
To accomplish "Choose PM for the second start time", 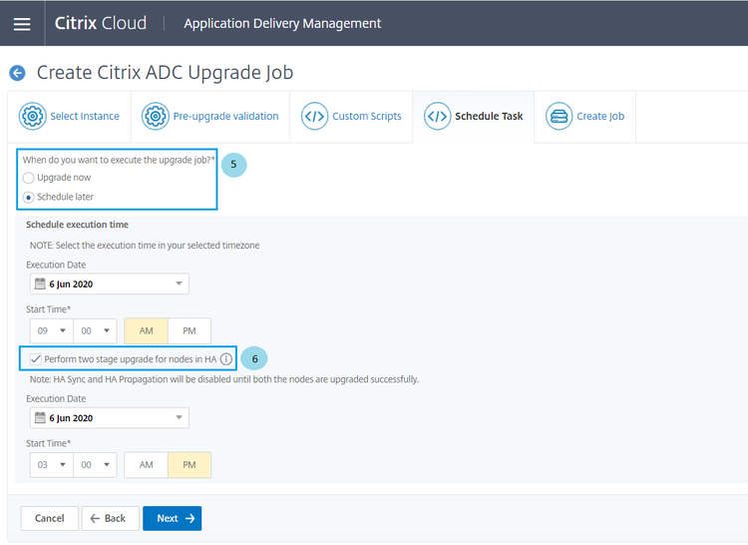I will tap(189, 465).
